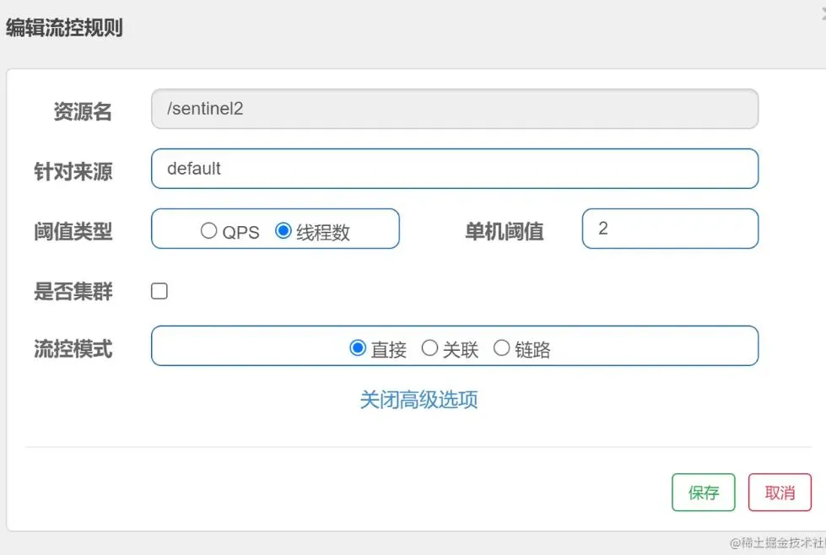This screenshot has height=555, width=826.
Task: Select the 关联 flow control mode
Action: 429,348
